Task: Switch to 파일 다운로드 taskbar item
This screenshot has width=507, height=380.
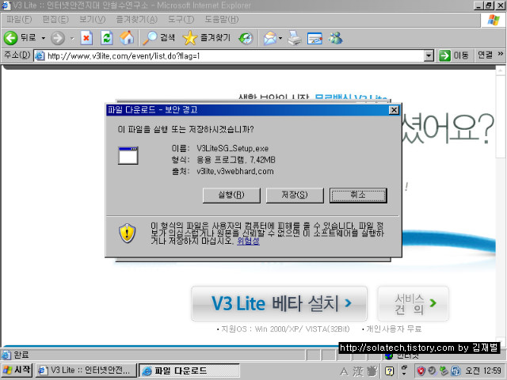Action: pos(189,370)
